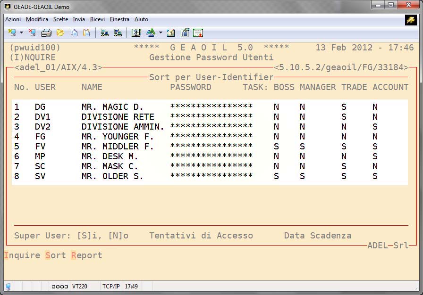Open the Finestra menu
This screenshot has height=295, width=423.
coord(119,19)
